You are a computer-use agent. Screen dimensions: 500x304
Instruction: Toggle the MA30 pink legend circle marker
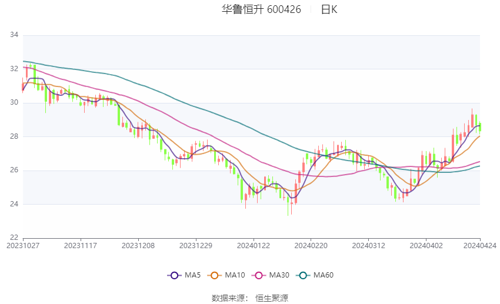pos(259,275)
